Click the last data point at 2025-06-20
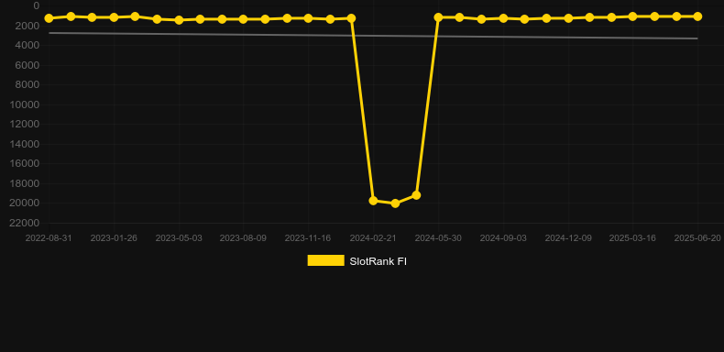The width and height of the screenshot is (724, 352). [x=697, y=16]
